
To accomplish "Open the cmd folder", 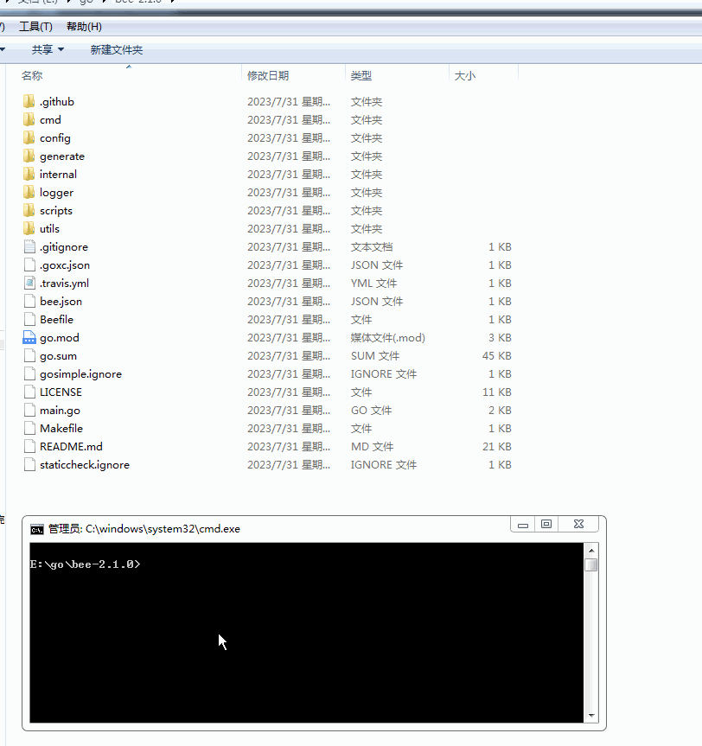I will coord(50,119).
